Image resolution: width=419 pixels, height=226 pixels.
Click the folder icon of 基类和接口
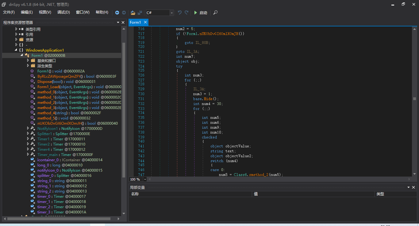click(x=33, y=60)
